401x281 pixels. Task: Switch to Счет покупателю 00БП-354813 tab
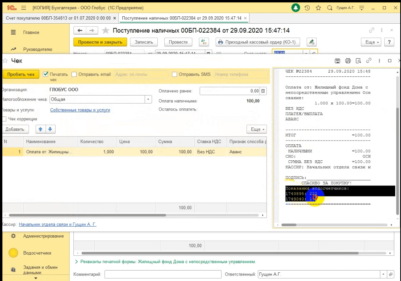point(58,18)
